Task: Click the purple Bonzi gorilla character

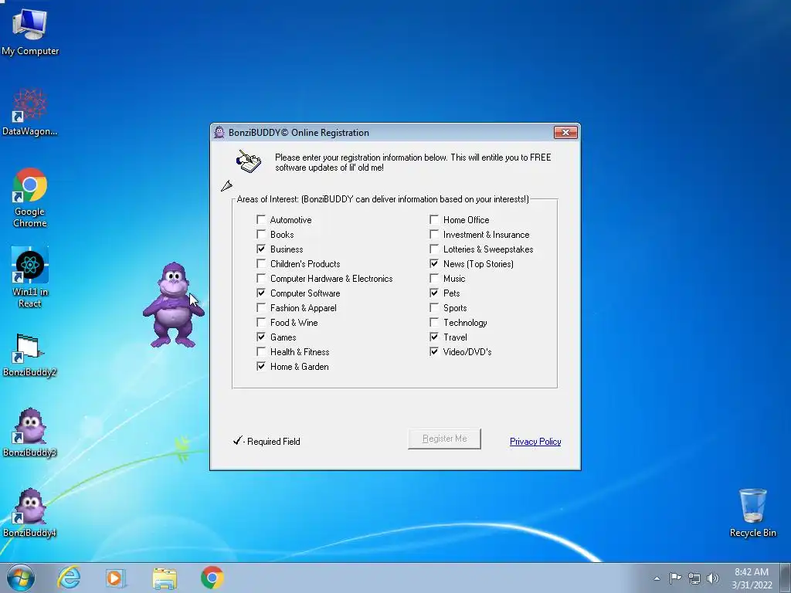Action: pyautogui.click(x=173, y=304)
